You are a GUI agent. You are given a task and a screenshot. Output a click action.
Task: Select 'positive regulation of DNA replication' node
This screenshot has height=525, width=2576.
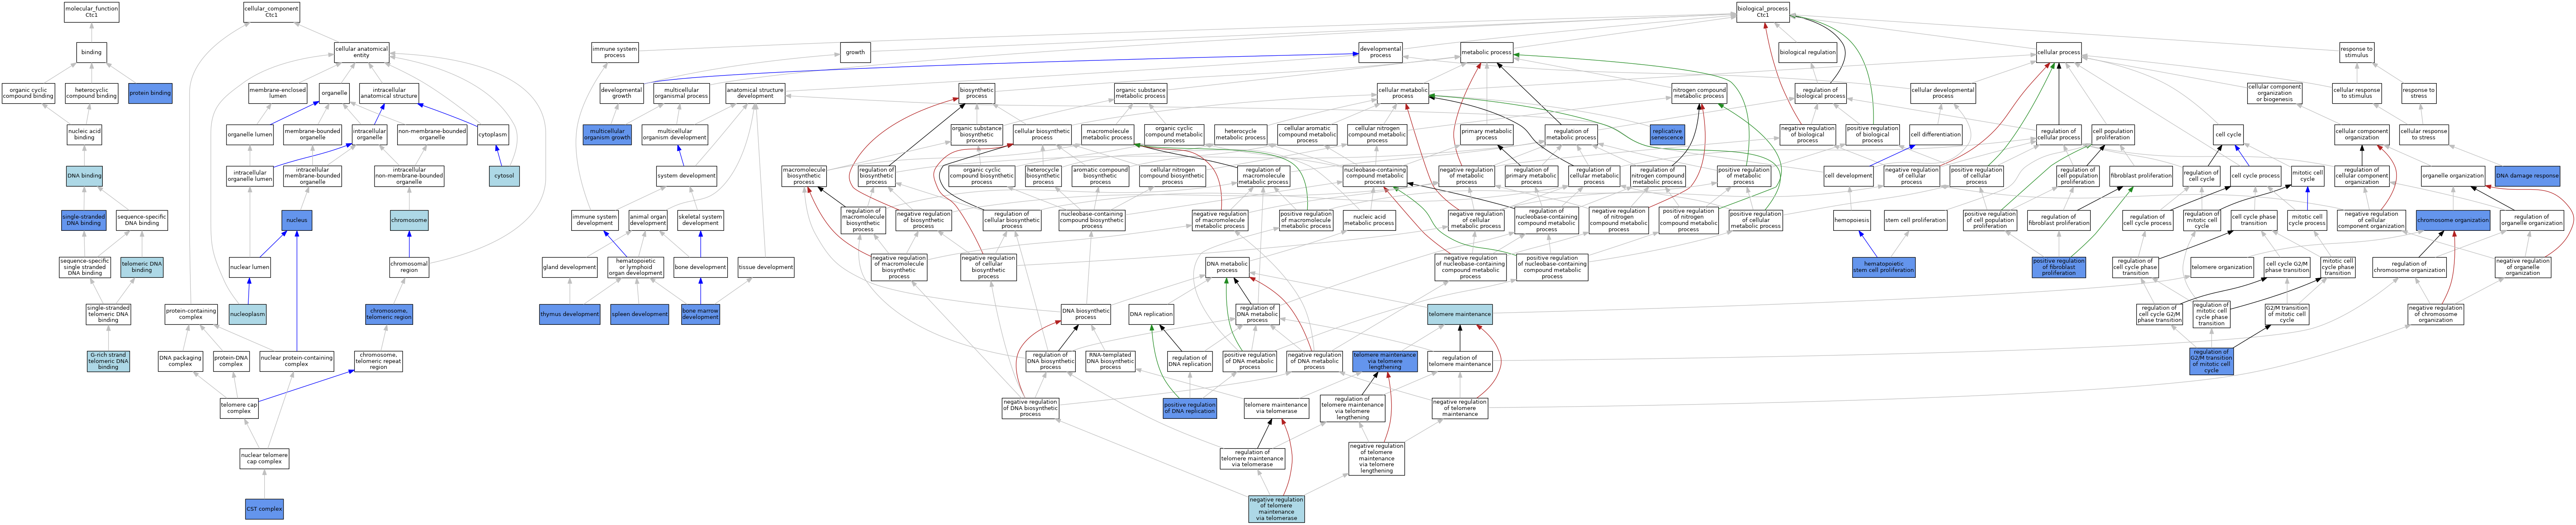1190,408
